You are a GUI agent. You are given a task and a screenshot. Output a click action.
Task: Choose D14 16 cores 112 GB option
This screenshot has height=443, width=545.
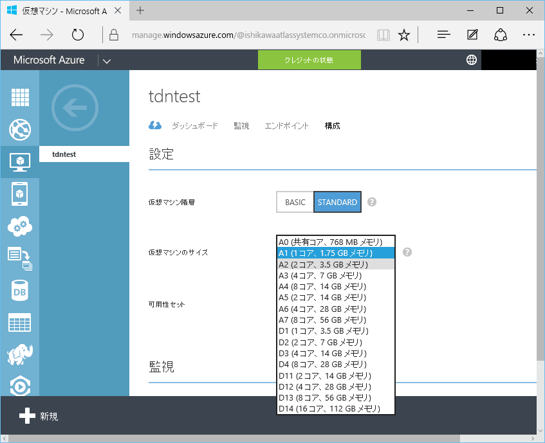[x=336, y=409]
